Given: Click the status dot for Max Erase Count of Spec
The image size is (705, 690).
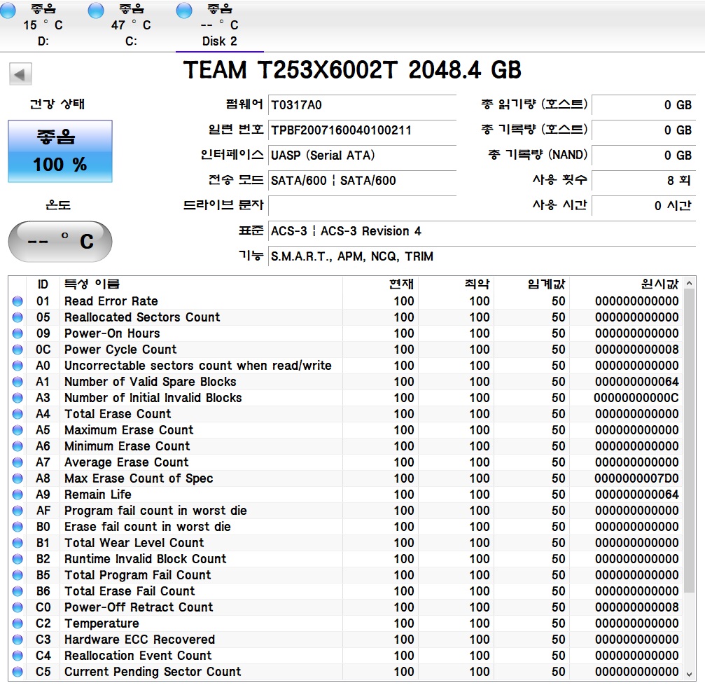Looking at the screenshot, I should click(18, 478).
